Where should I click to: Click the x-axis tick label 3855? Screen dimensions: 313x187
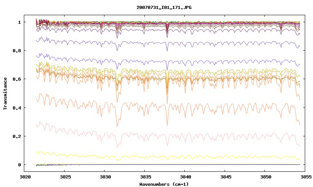(306, 177)
